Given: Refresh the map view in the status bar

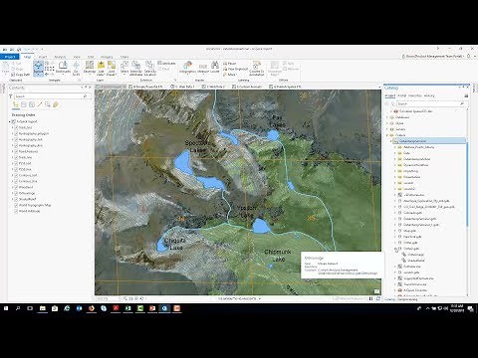Looking at the screenshot, I should [377, 298].
